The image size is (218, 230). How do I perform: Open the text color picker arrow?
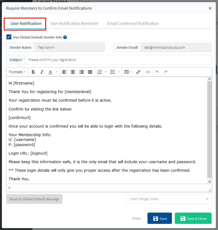(57, 72)
